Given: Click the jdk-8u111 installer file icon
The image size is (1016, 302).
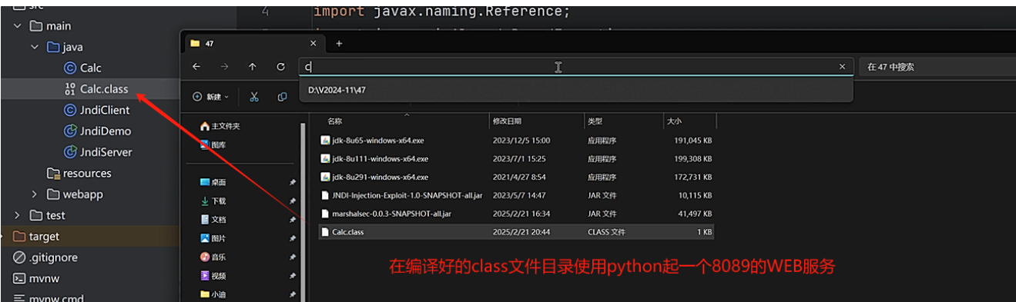Looking at the screenshot, I should point(325,159).
